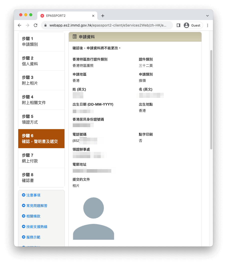Image resolution: width=227 pixels, height=265 pixels.
Task: Open the 相關條款 link
Action: pyautogui.click(x=33, y=216)
